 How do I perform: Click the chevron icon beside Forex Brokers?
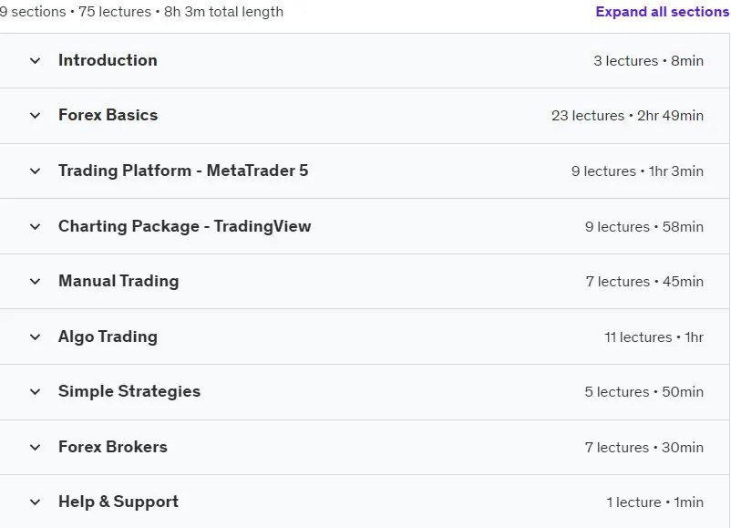35,448
